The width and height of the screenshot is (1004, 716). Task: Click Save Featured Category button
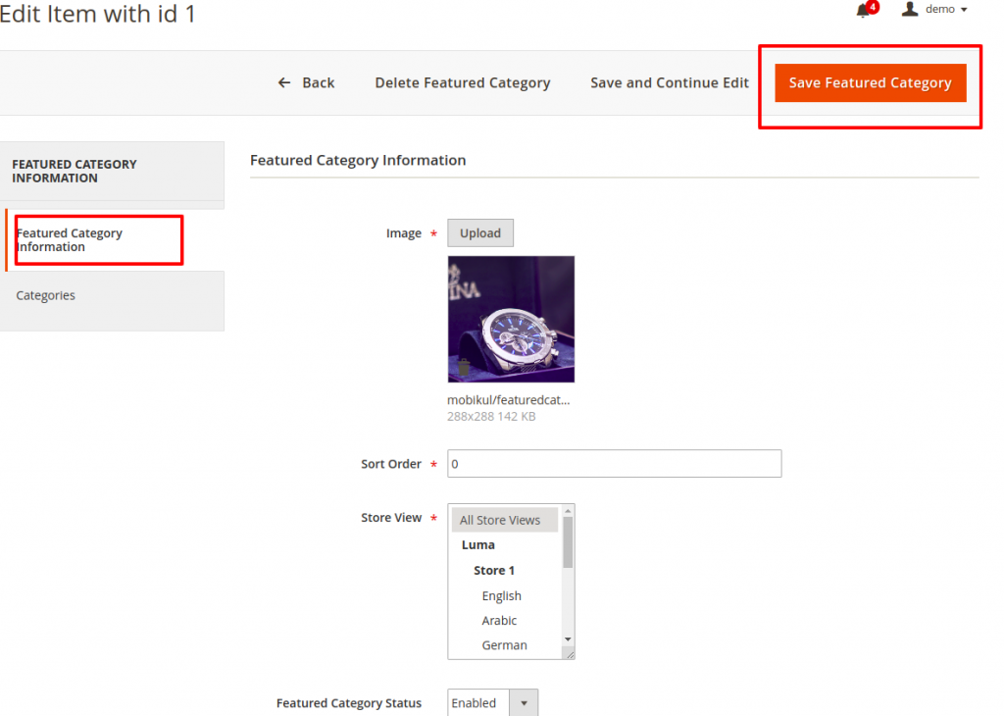(x=870, y=83)
